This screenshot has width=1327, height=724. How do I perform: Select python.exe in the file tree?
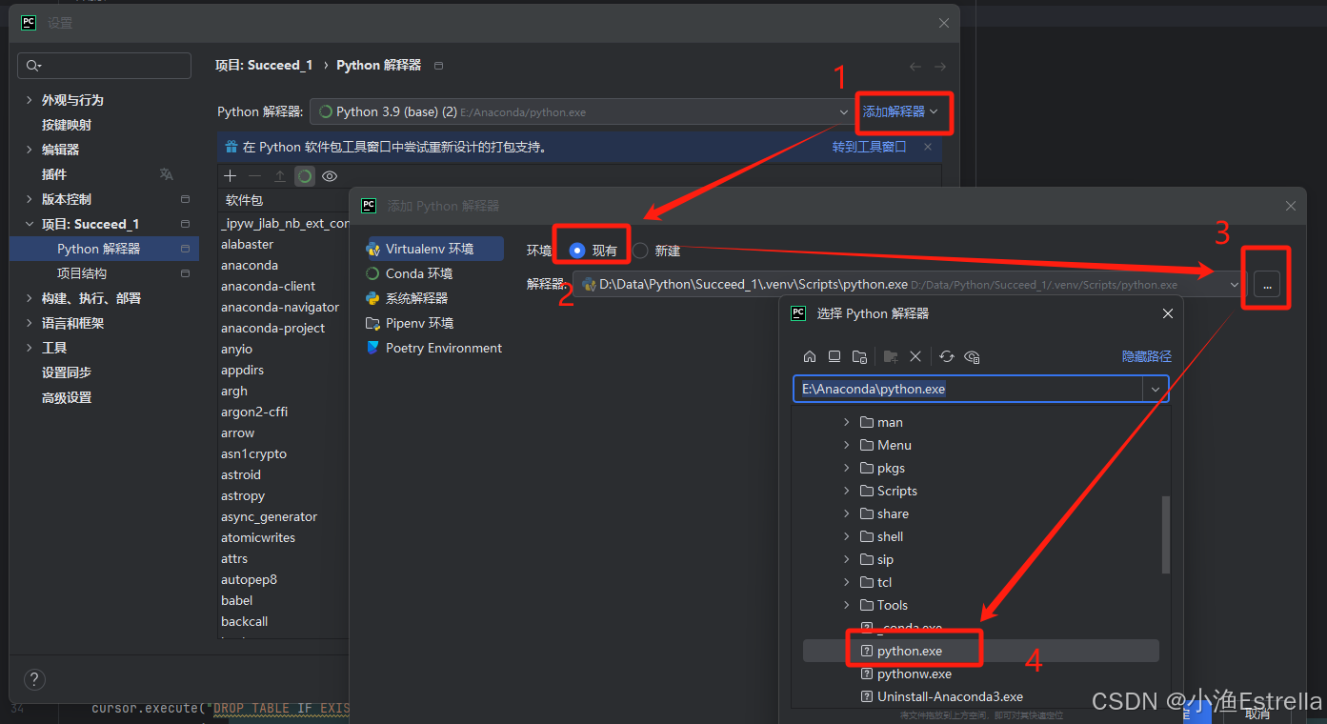tap(981, 651)
